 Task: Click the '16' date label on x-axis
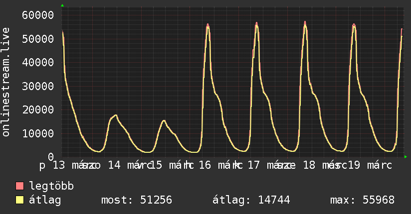[205, 165]
